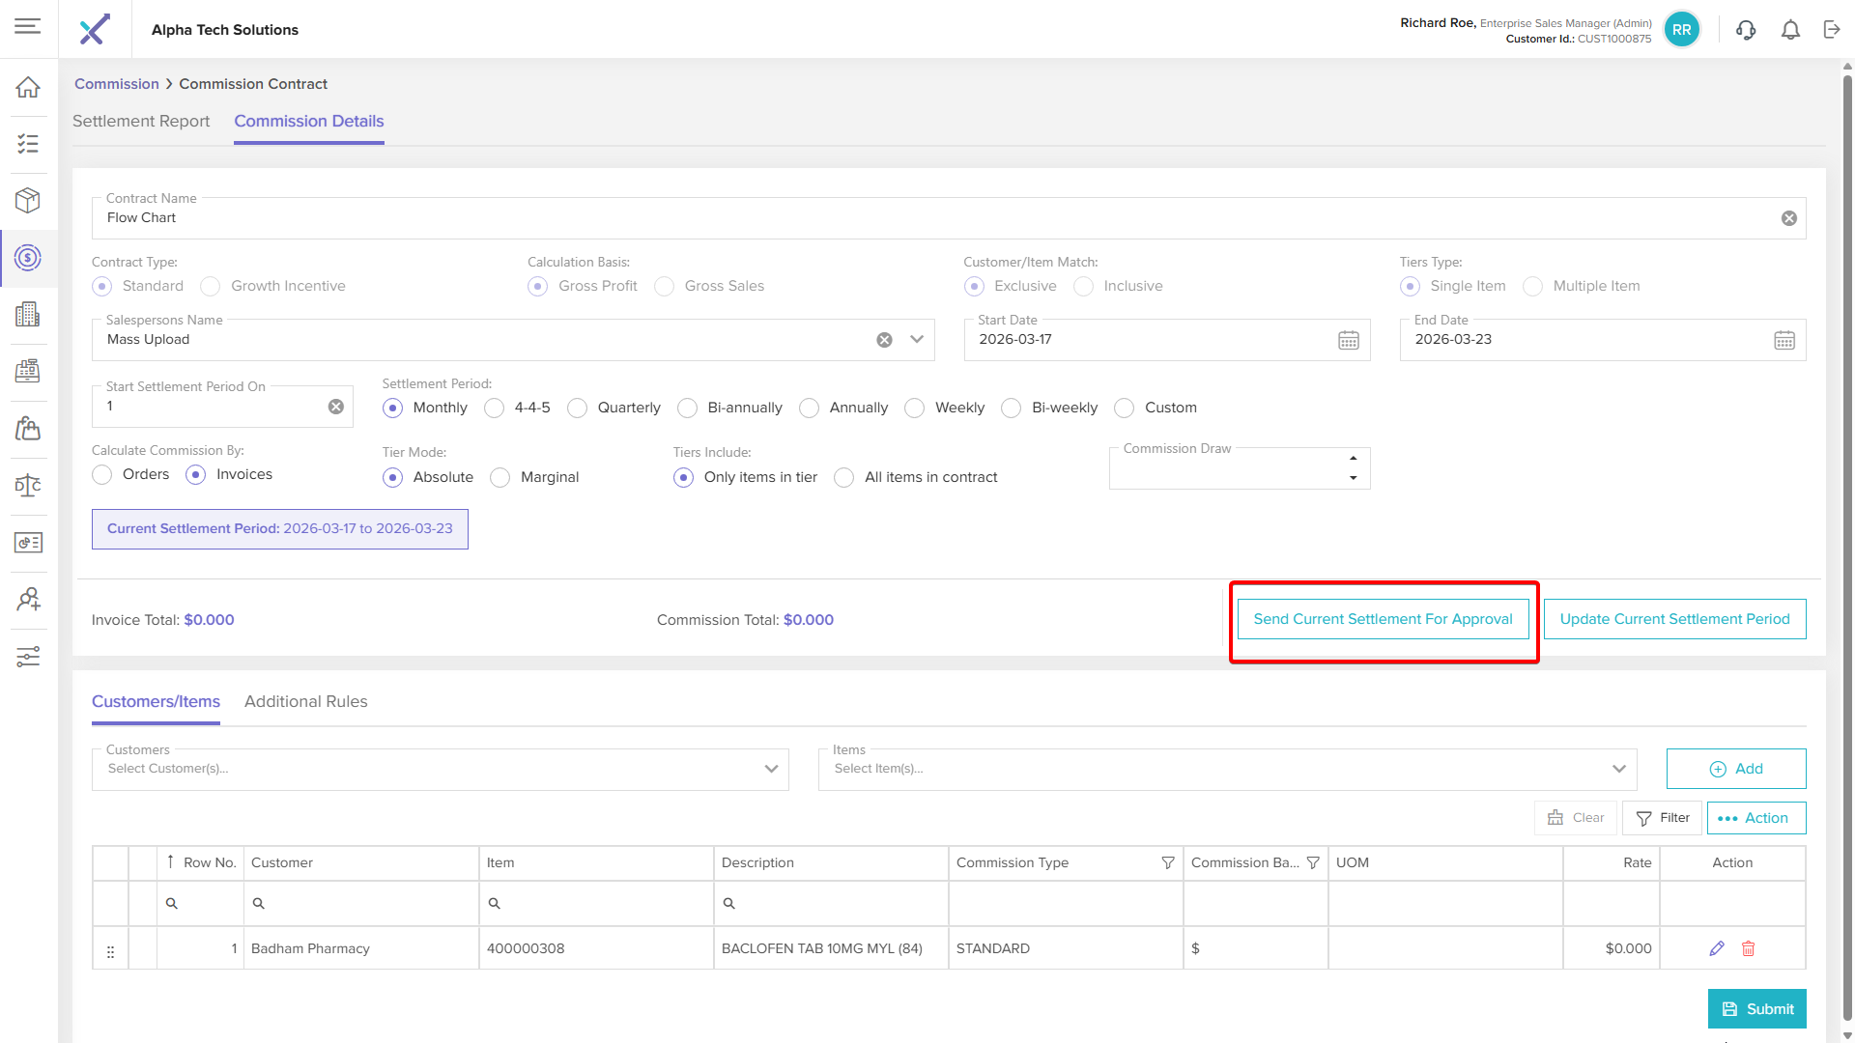Edit the Badham Pharmacy row with pencil icon
1855x1043 pixels.
click(x=1717, y=948)
